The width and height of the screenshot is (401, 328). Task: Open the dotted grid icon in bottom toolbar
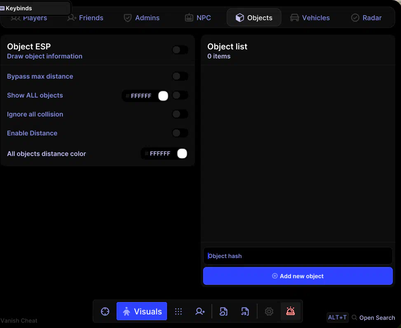point(178,312)
